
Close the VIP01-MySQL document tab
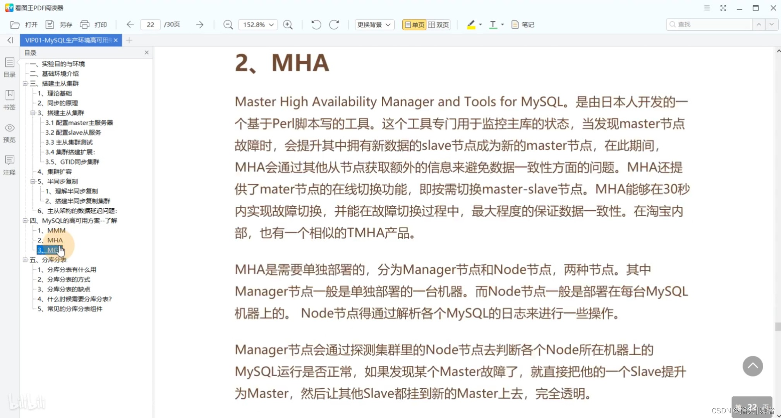(115, 40)
